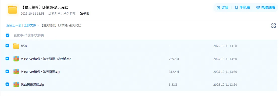This screenshot has width=279, height=96.
Task: Switch to grid view layout icon
Action: point(273,26)
